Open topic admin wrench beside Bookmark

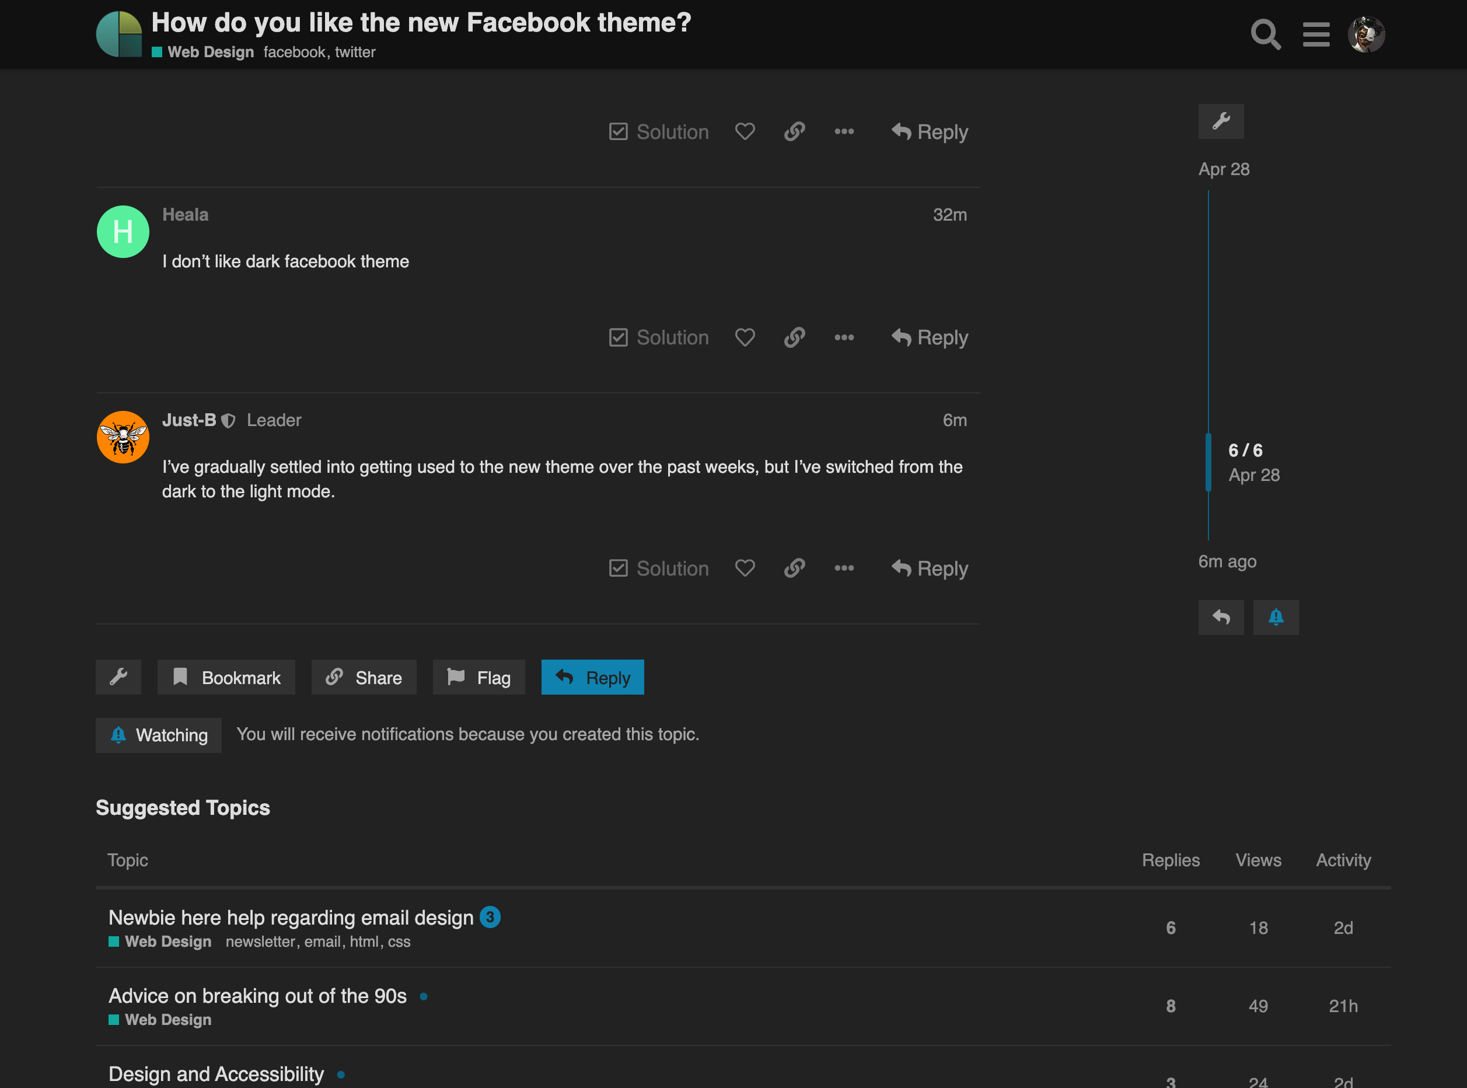coord(118,677)
